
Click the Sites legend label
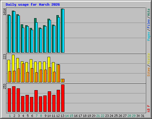pos(149,72)
